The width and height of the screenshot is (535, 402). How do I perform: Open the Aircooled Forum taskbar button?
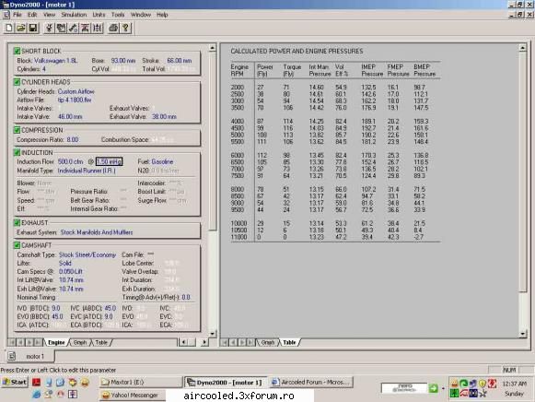click(311, 383)
